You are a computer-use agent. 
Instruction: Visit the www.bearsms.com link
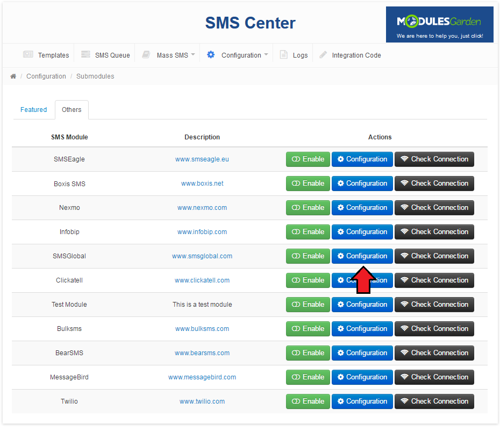pos(202,353)
